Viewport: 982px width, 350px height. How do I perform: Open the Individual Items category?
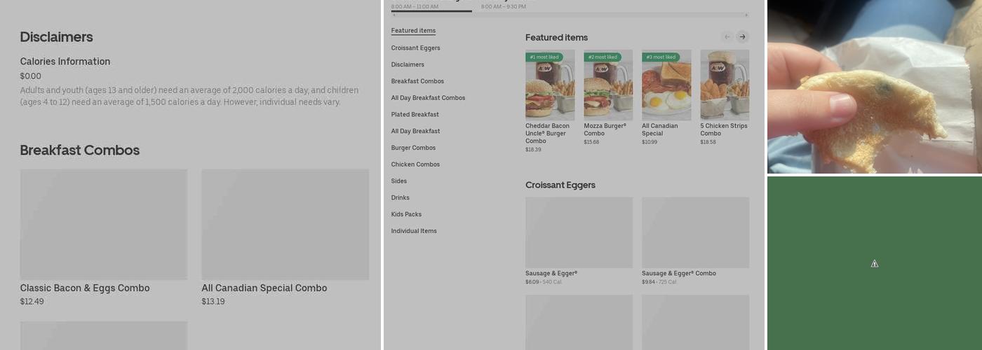click(414, 231)
